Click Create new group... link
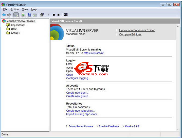This screenshot has height=138, width=182. [x=78, y=96]
